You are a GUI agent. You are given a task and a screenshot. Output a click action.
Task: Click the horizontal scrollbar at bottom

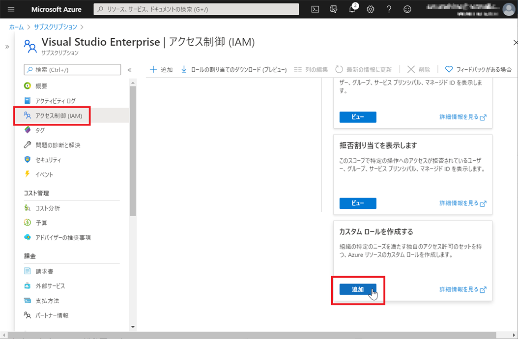252,336
